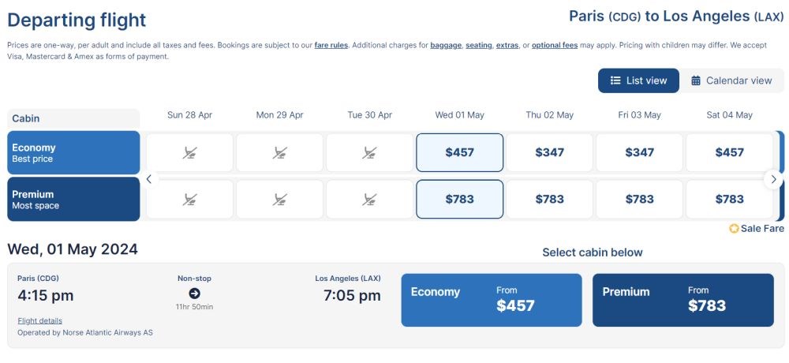Select Economy $457 fare on Sat 04 May
Viewport: 789px width, 363px height.
[x=729, y=152]
